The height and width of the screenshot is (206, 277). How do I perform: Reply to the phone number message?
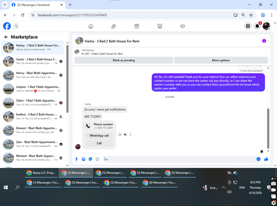click(125, 135)
